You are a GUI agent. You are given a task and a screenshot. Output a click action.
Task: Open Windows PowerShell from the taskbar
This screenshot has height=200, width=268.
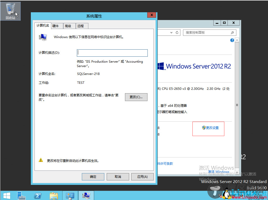coord(38,196)
